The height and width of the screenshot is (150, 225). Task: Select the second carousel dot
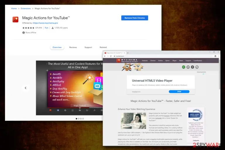pos(79,119)
